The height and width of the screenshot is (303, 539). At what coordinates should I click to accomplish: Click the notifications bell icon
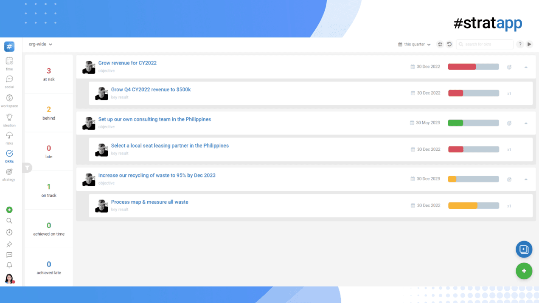[9, 265]
